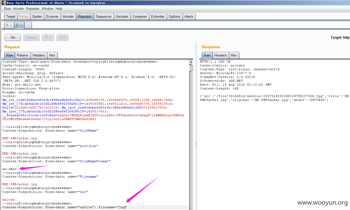
Task: Click the name="fileNameFormat" line
Action: click(56, 161)
